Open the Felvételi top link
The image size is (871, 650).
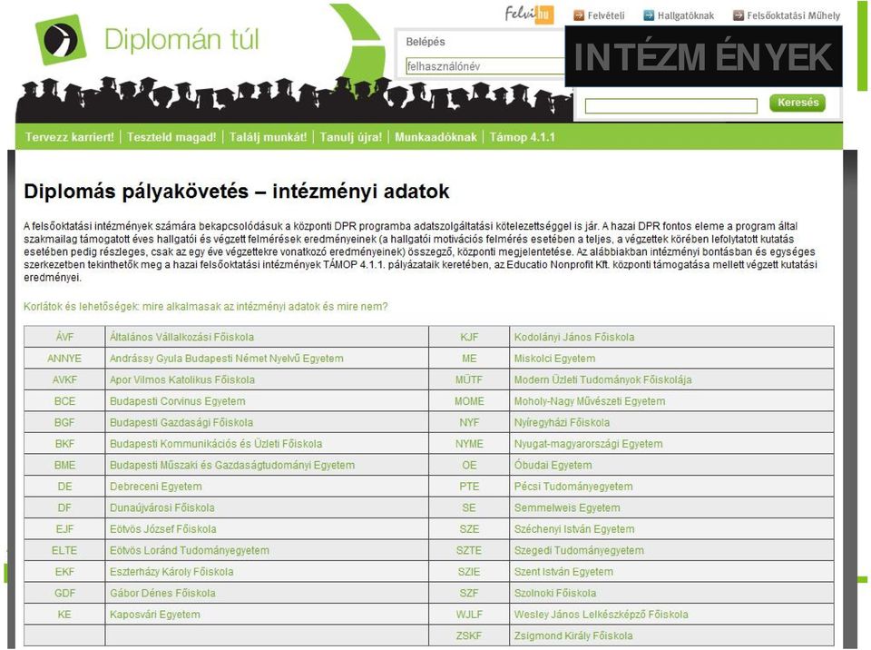pyautogui.click(x=606, y=15)
